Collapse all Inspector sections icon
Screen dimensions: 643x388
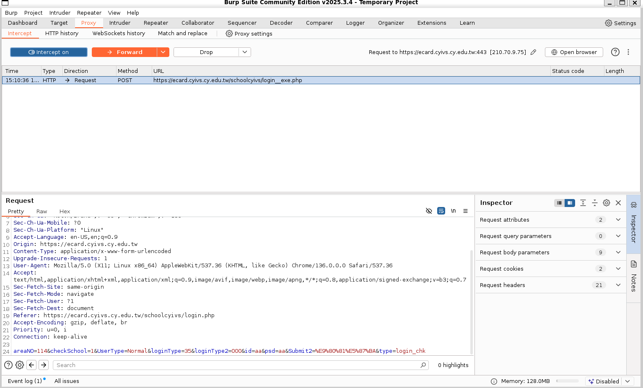click(595, 203)
